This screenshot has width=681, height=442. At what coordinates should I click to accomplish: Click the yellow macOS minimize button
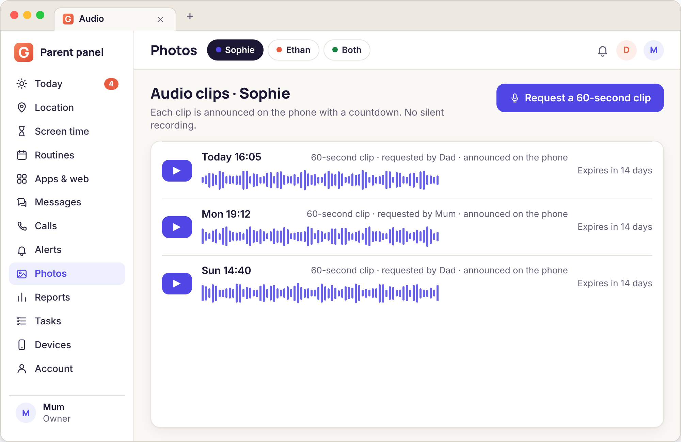(x=27, y=15)
